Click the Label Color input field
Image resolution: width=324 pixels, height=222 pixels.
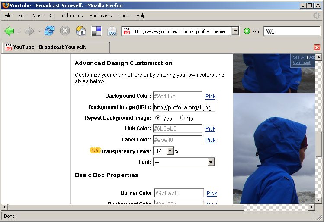tap(177, 140)
